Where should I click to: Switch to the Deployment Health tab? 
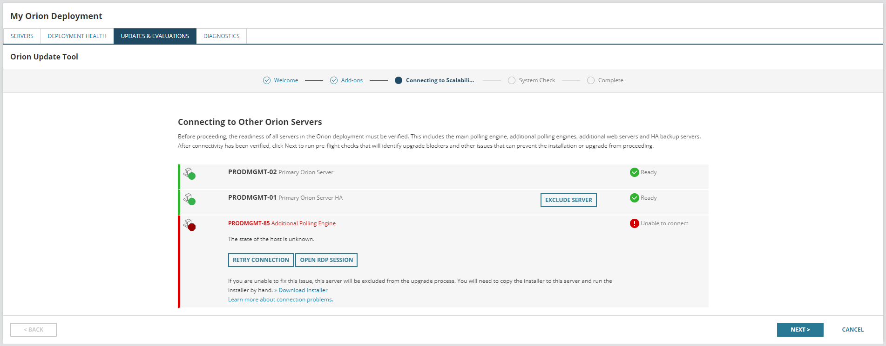pyautogui.click(x=77, y=36)
